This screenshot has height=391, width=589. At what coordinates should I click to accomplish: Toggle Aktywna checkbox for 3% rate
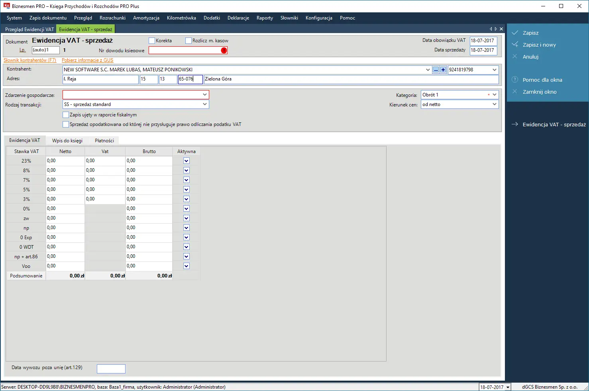point(186,199)
